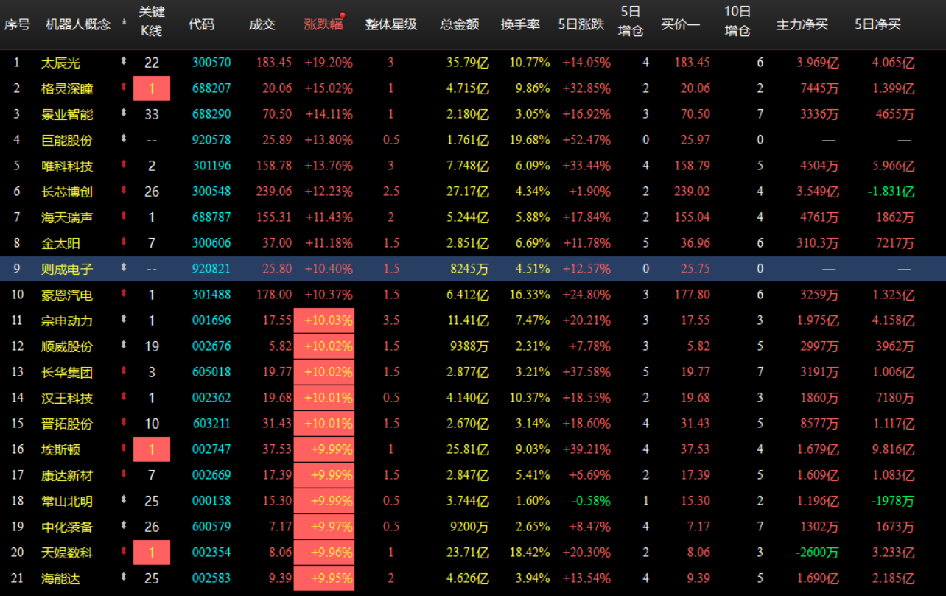The height and width of the screenshot is (596, 946).
Task: Click the red key K-line cell for 天娱数科
Action: [152, 553]
